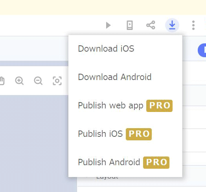Close the menu via the download icon
This screenshot has width=206, height=192.
point(172,25)
